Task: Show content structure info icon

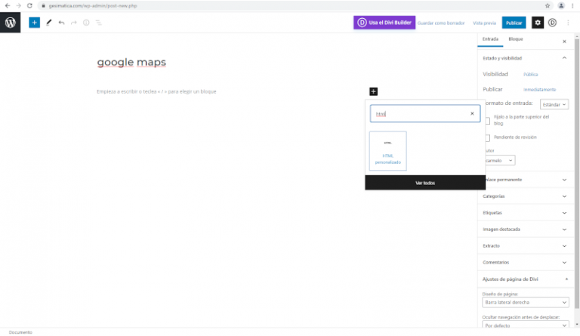Action: pyautogui.click(x=86, y=23)
